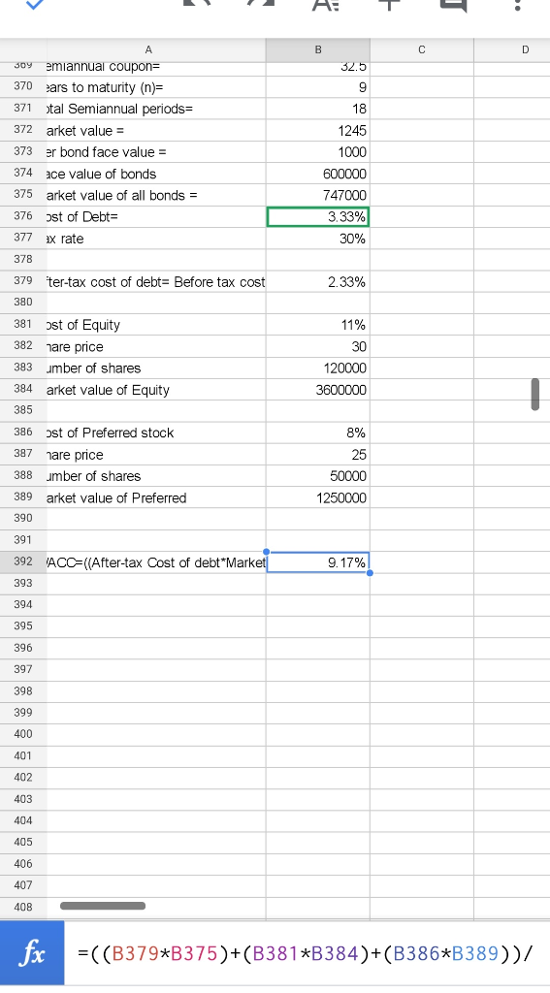Tap the undo arrow icon
550x993 pixels.
(196, 3)
